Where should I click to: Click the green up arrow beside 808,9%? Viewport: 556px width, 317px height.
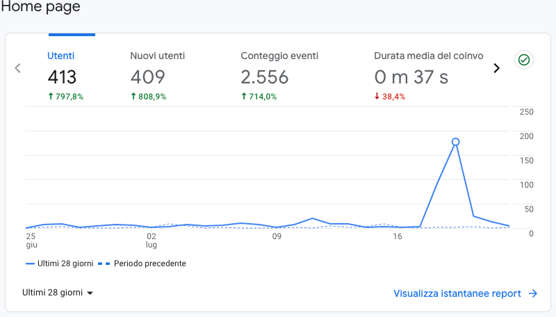pos(133,97)
